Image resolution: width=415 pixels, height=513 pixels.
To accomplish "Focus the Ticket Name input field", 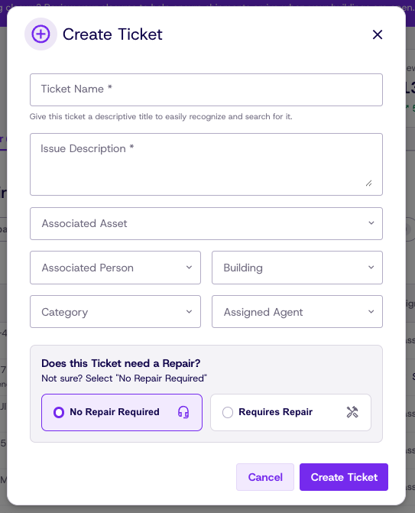I will click(206, 89).
